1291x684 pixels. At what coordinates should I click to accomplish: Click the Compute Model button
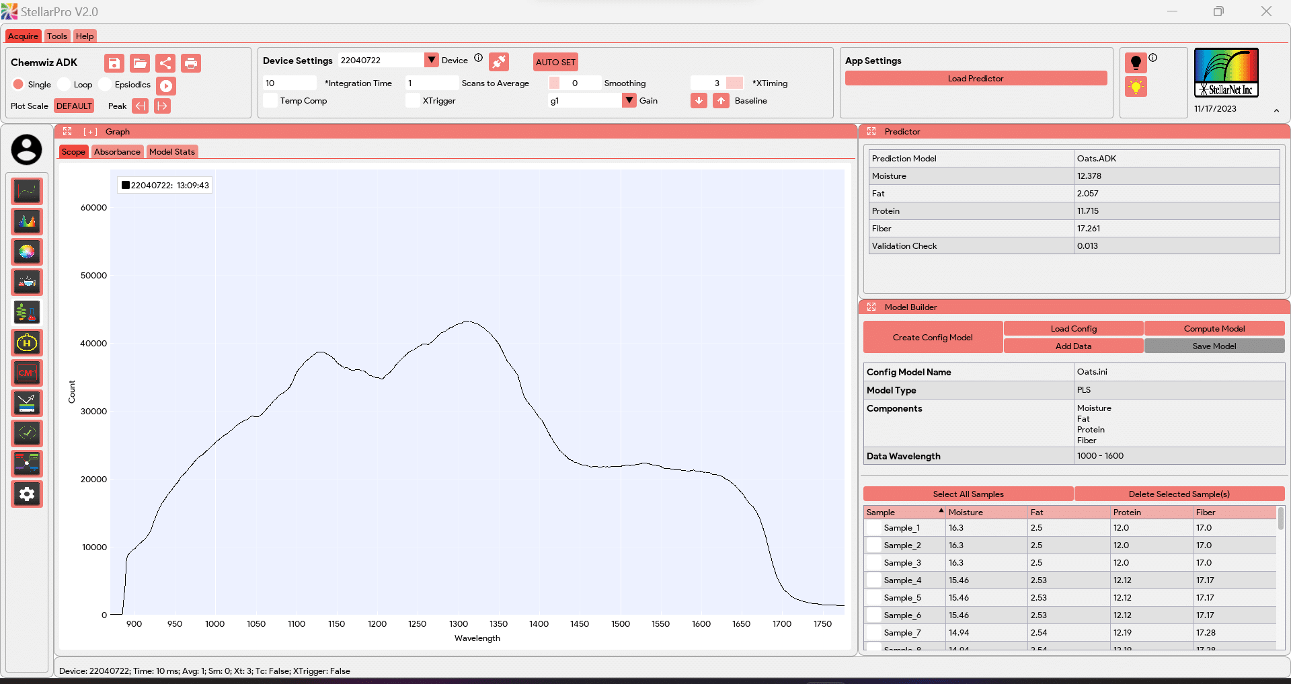coord(1214,329)
